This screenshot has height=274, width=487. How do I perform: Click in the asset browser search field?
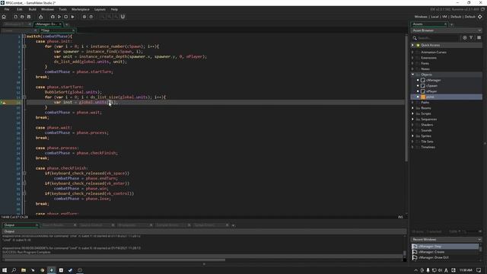pos(438,38)
